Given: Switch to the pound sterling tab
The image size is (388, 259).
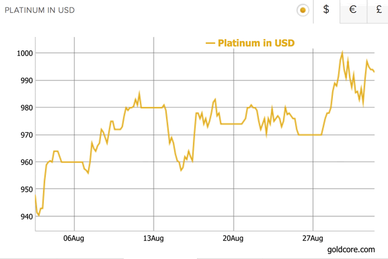Looking at the screenshot, I should tap(379, 10).
